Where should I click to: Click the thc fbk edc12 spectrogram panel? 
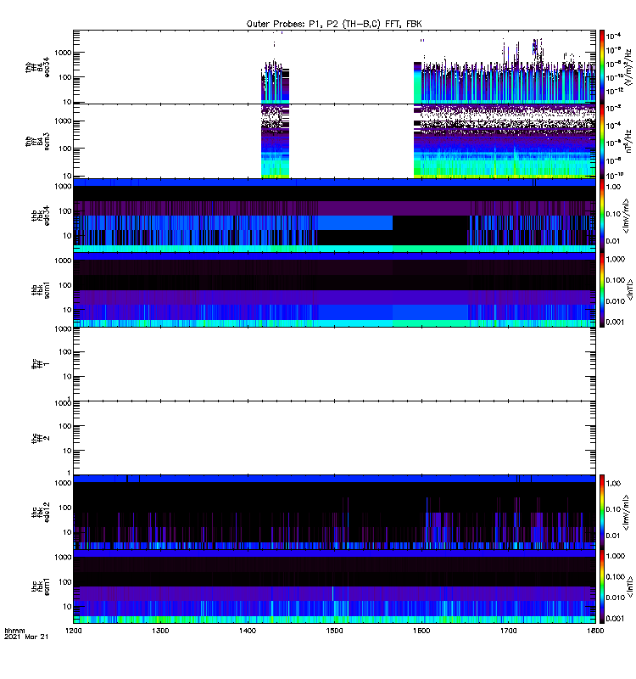(x=334, y=513)
